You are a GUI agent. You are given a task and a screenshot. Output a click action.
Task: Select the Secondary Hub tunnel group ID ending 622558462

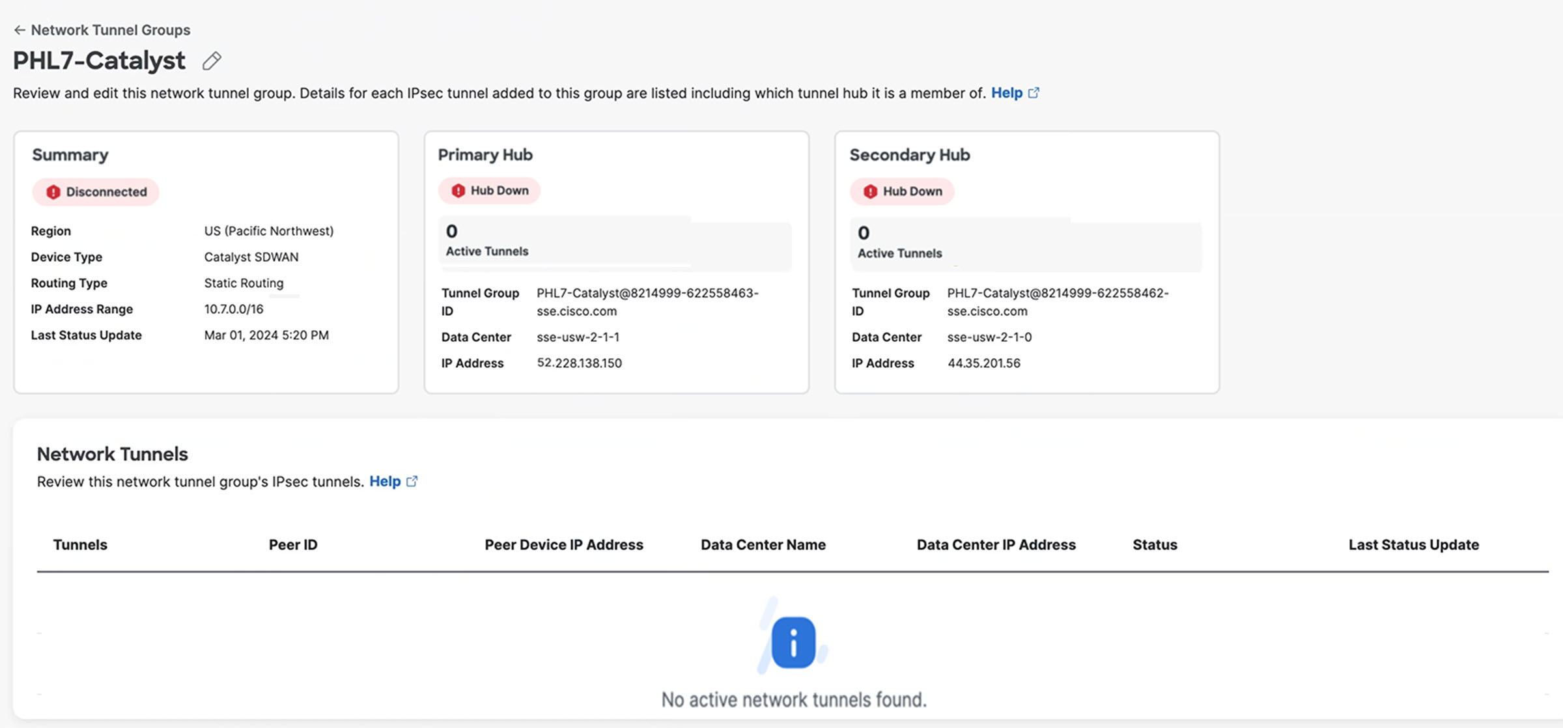[x=1058, y=301]
